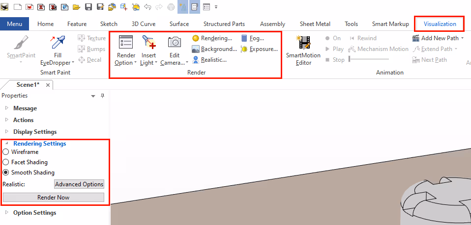This screenshot has width=471, height=225.
Task: Open the Realistic... rendering dialog
Action: pyautogui.click(x=209, y=60)
